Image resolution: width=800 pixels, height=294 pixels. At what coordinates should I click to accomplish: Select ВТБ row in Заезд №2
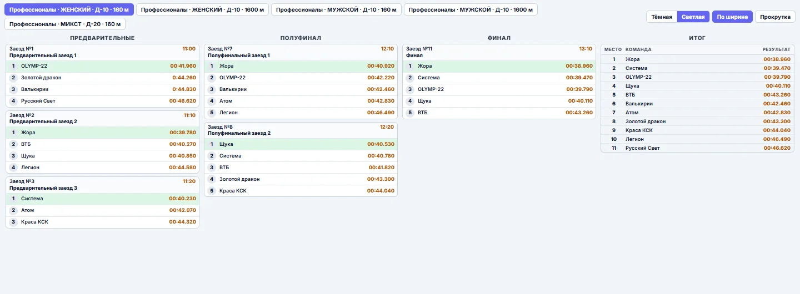102,144
